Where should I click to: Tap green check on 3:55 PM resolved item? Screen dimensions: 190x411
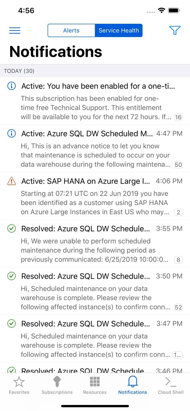pos(11,228)
